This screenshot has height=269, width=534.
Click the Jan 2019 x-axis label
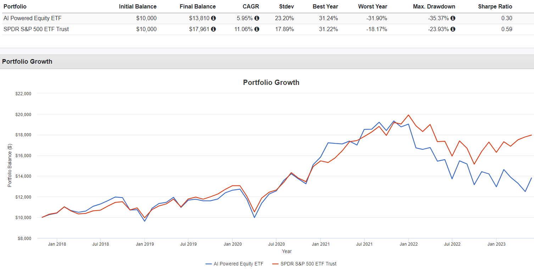click(145, 244)
